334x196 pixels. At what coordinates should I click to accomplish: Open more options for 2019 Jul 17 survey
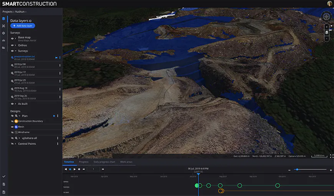click(60, 73)
